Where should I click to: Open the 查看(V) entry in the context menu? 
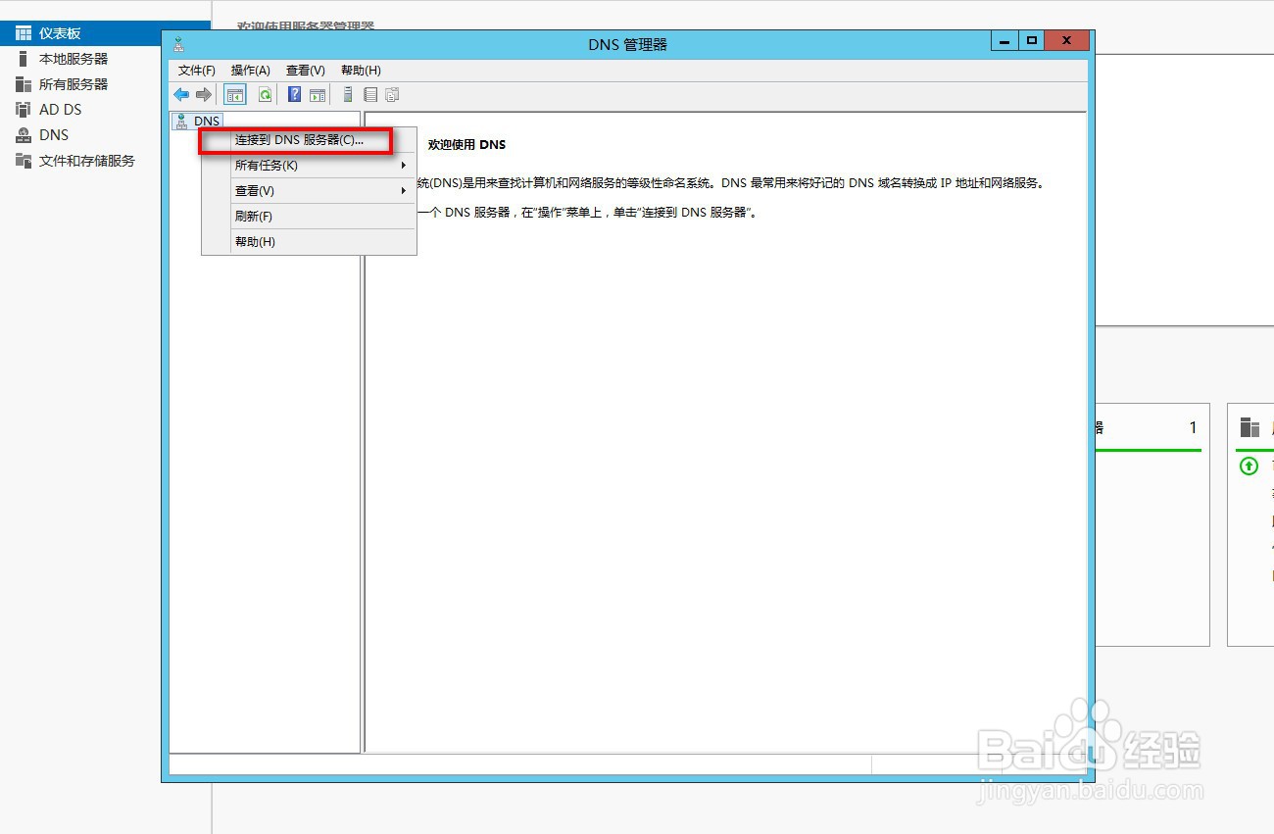pyautogui.click(x=309, y=191)
